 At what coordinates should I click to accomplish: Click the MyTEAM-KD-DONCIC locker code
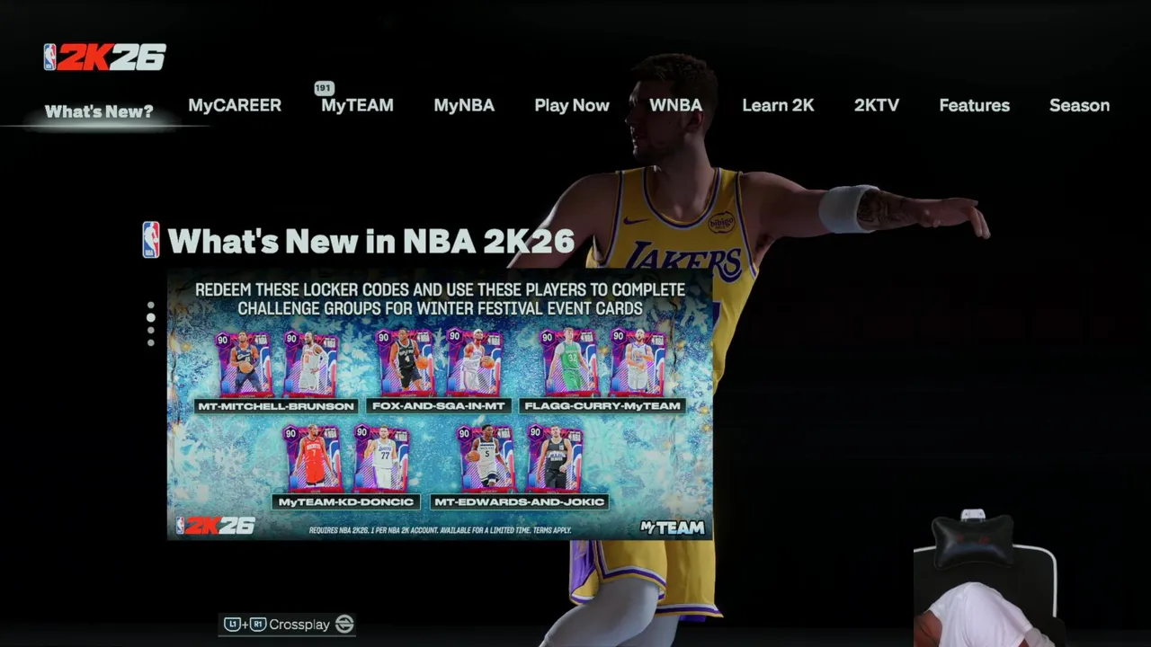coord(346,501)
